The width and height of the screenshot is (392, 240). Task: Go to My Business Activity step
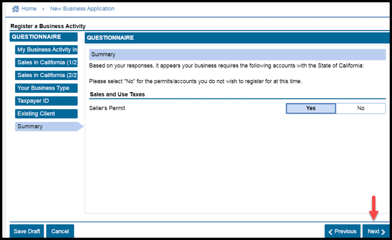(47, 50)
